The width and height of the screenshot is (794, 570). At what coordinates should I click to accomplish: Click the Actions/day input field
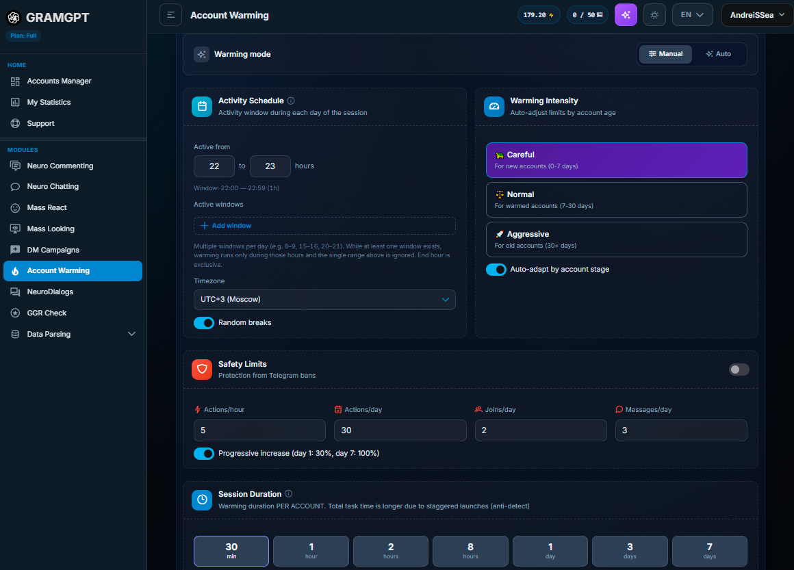click(x=400, y=430)
